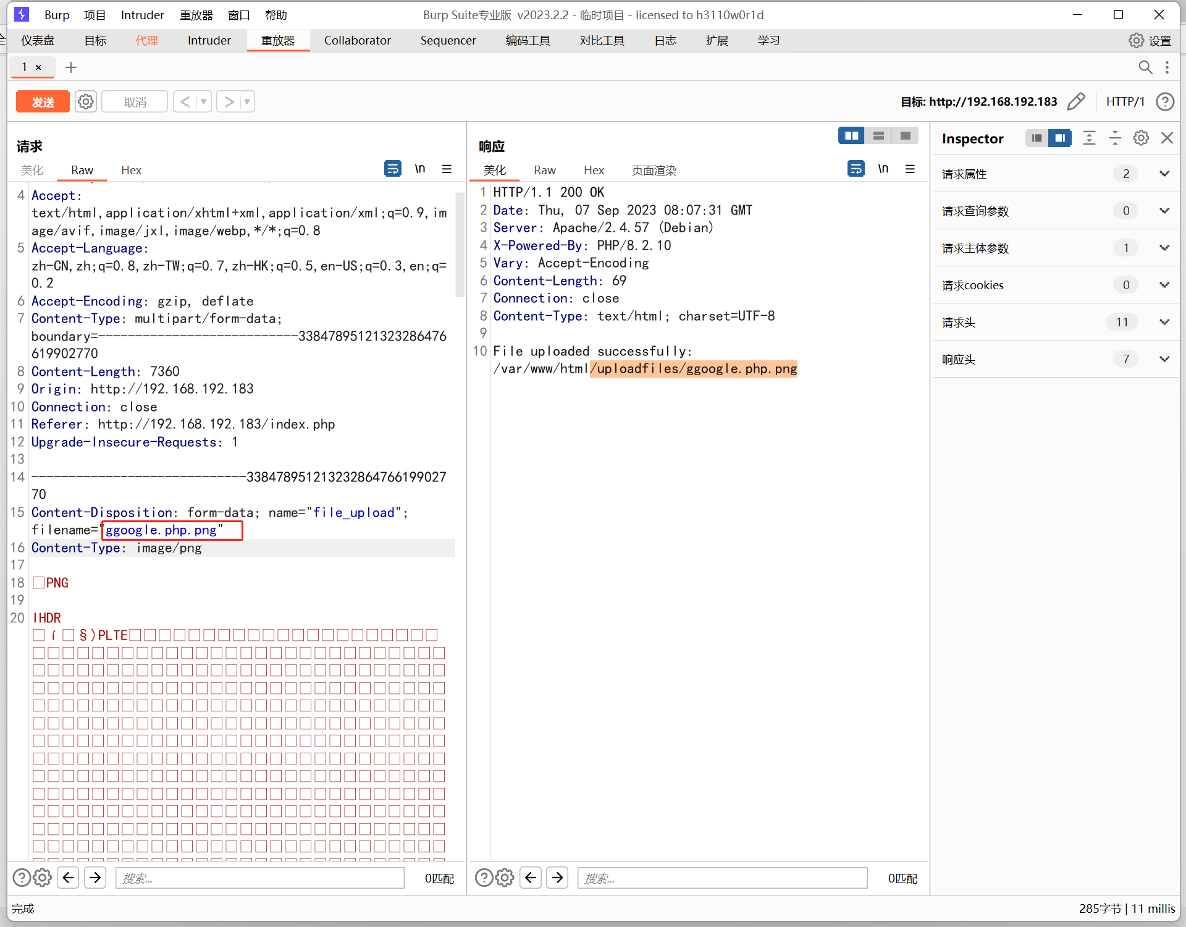This screenshot has height=927, width=1186.
Task: Jump to next match in request search
Action: [95, 877]
